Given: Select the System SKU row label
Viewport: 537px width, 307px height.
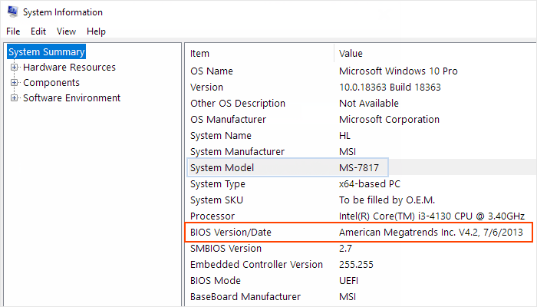Looking at the screenshot, I should click(216, 200).
